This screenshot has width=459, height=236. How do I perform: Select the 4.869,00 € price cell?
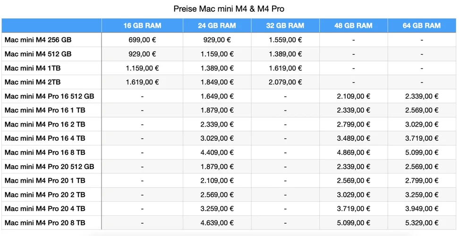click(353, 152)
